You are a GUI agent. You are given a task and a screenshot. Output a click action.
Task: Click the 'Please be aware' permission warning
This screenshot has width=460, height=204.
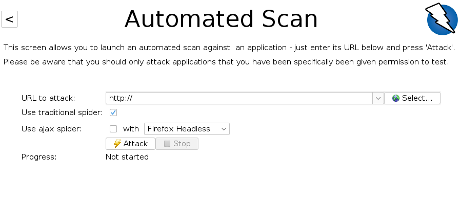pyautogui.click(x=226, y=62)
